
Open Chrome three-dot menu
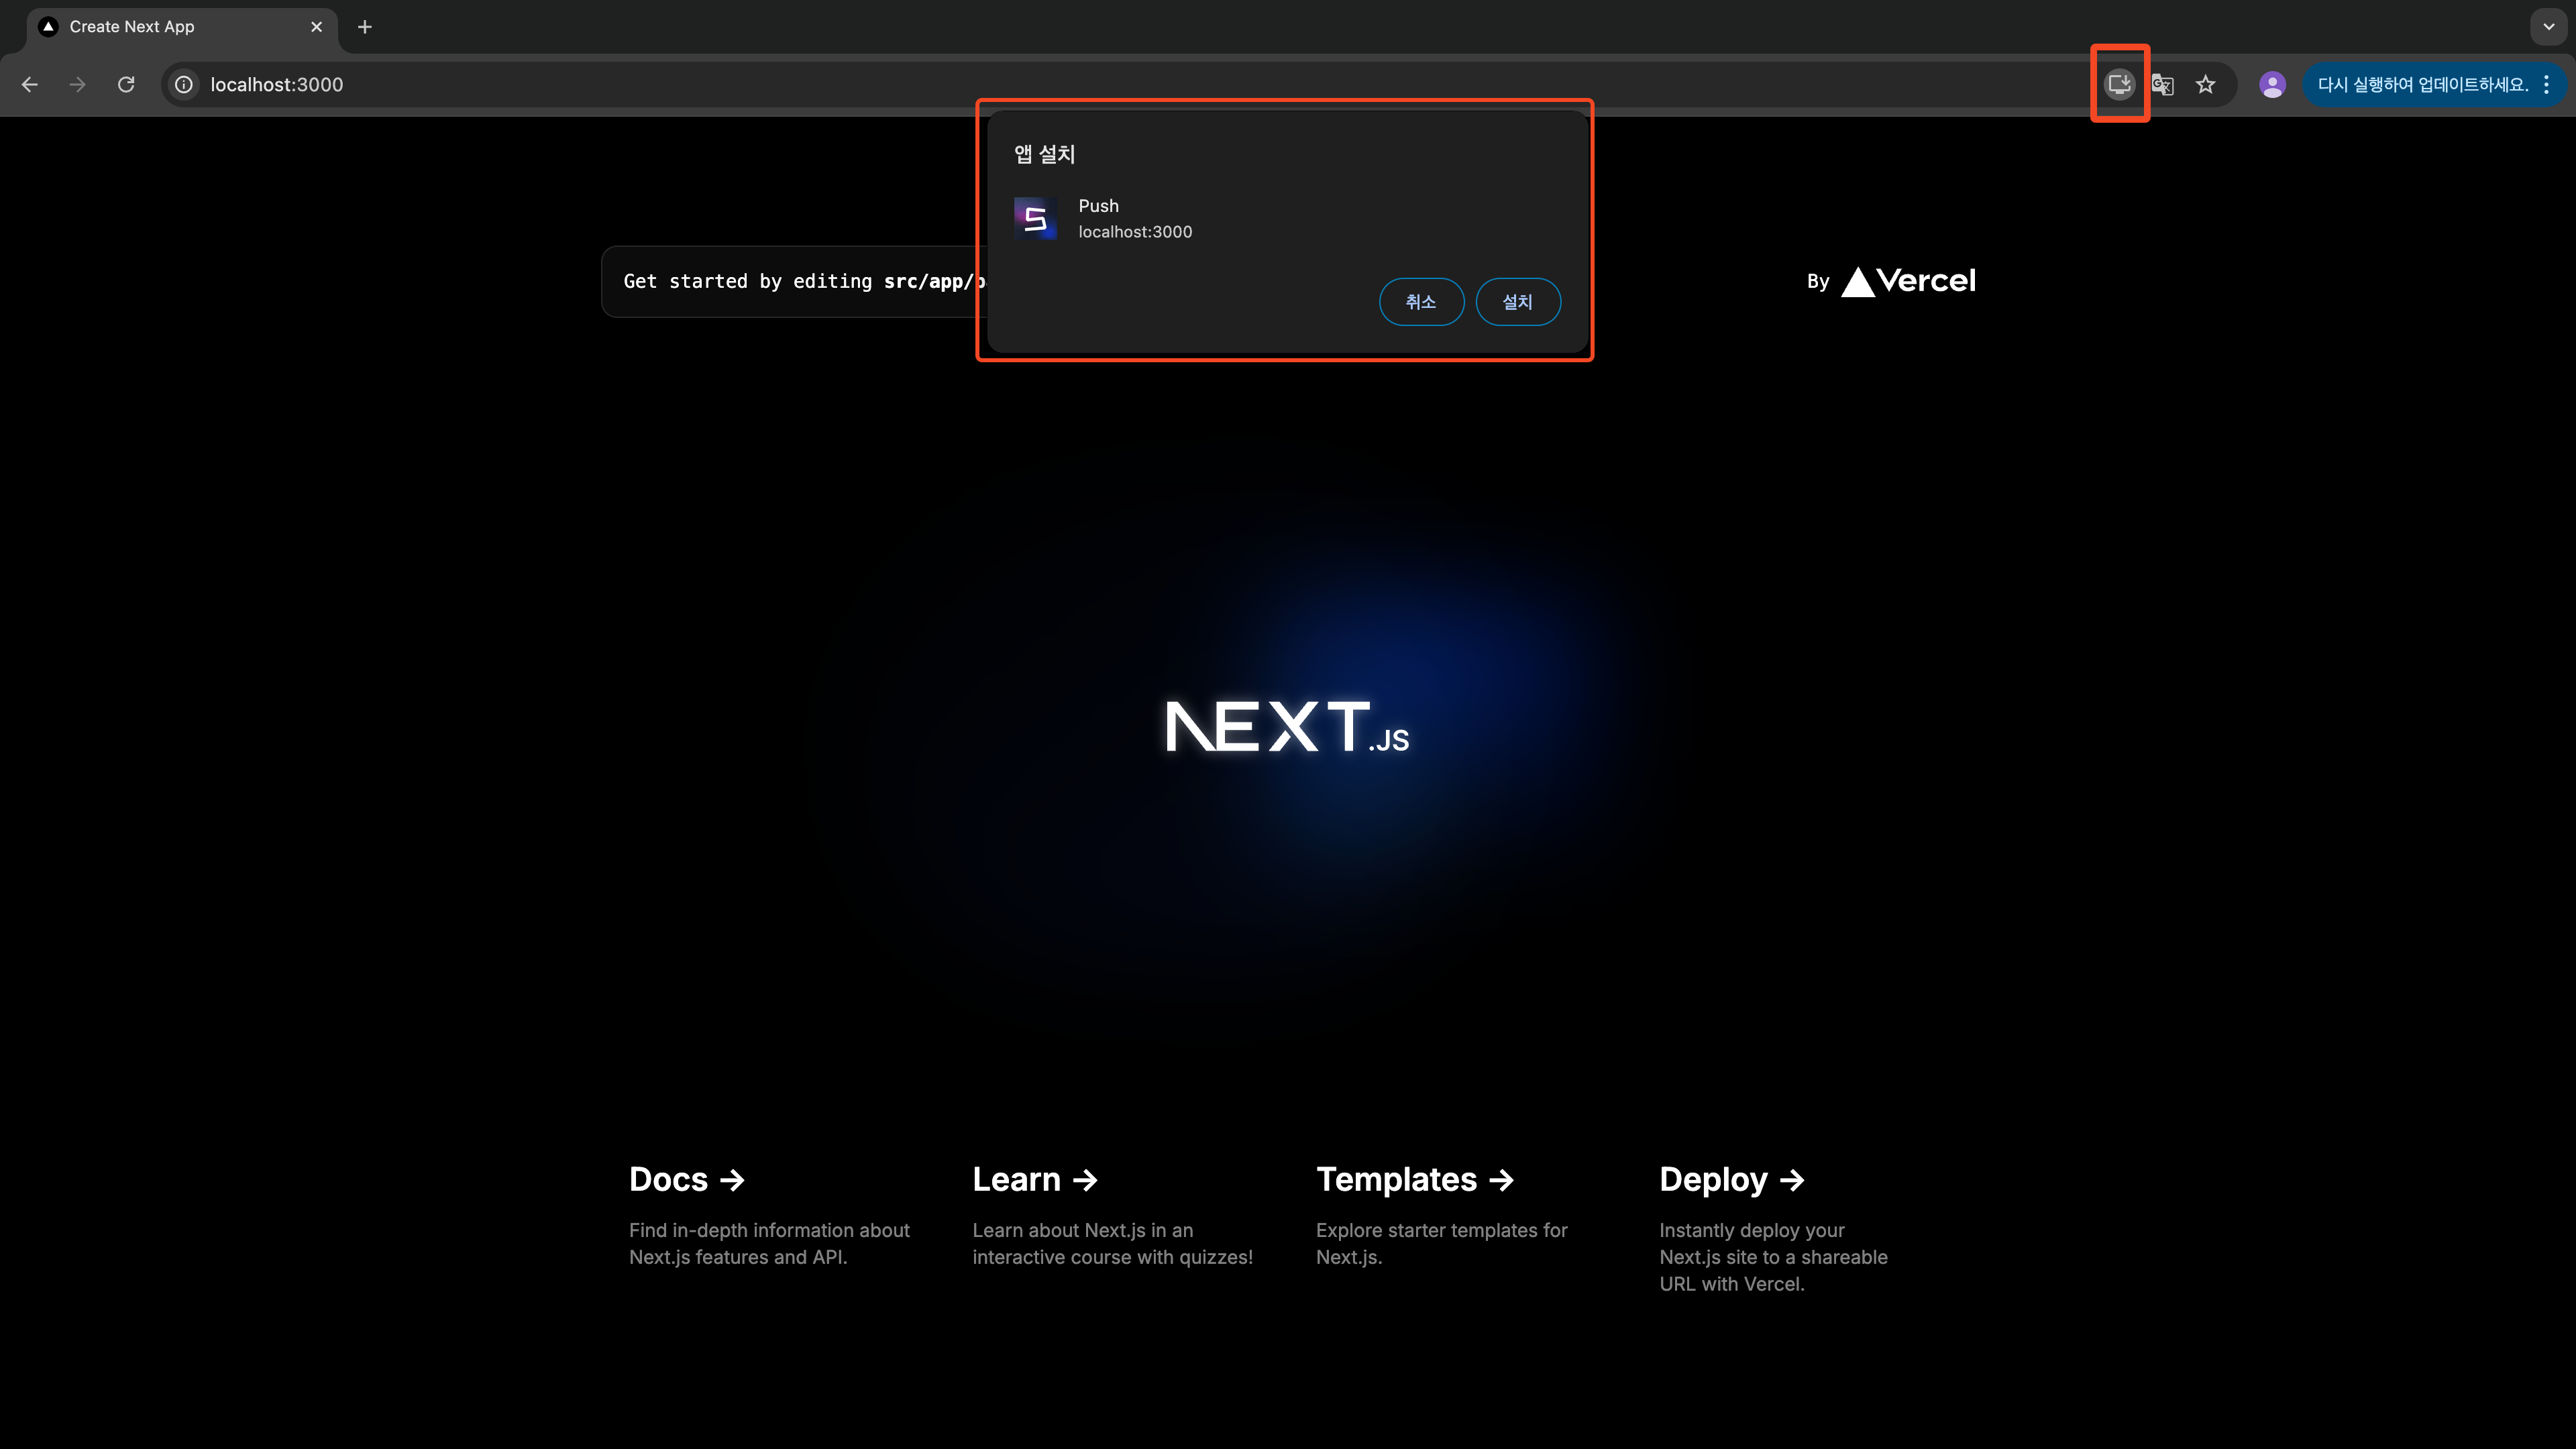(2547, 85)
